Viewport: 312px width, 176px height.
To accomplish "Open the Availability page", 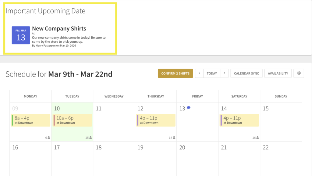I will pyautogui.click(x=278, y=73).
